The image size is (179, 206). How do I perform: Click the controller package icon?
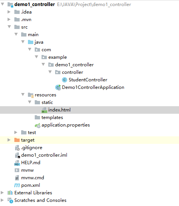click(58, 72)
